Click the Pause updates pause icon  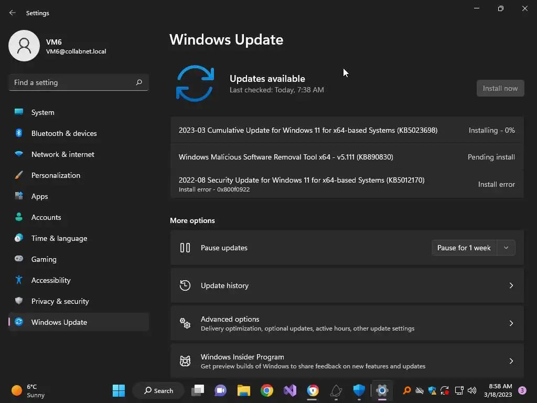click(x=185, y=248)
